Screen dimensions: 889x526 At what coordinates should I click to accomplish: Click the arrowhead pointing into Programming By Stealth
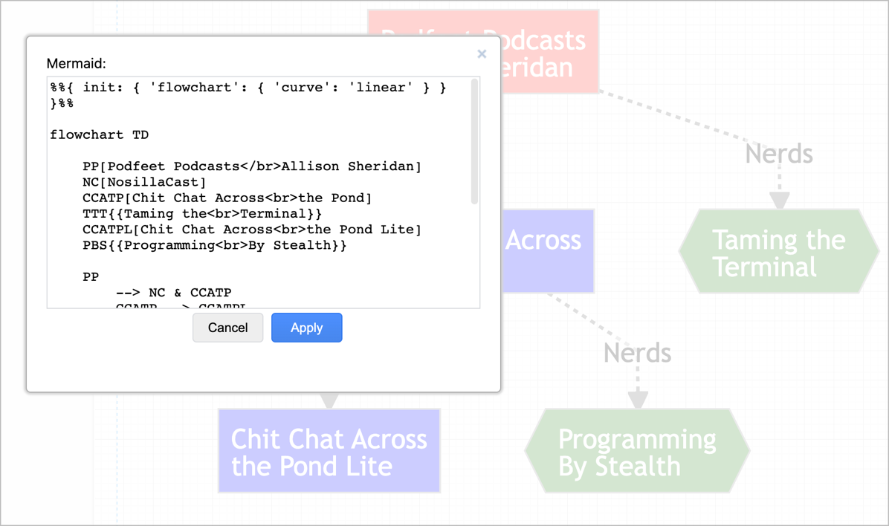pyautogui.click(x=638, y=400)
